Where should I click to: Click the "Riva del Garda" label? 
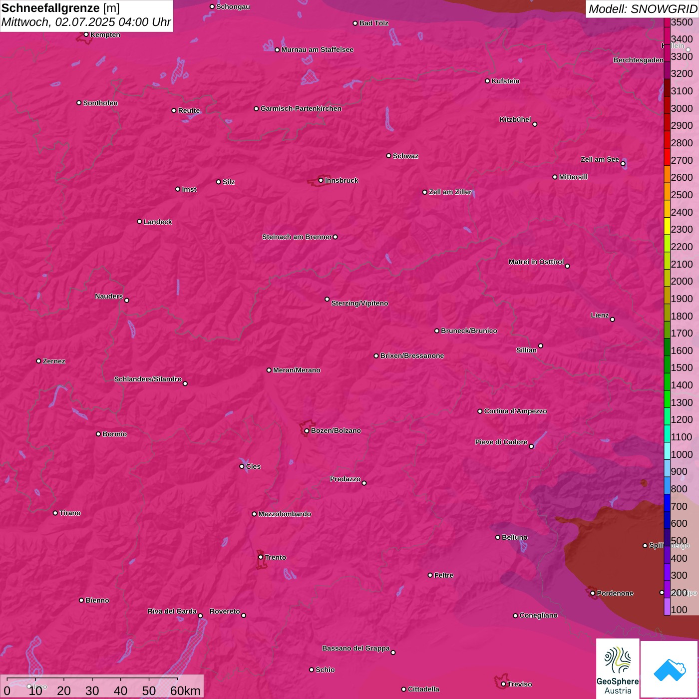[x=172, y=611]
